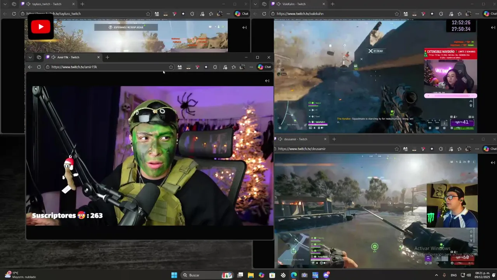Favorite the tayluss_twitch page with the star
497x280 pixels.
(x=148, y=14)
